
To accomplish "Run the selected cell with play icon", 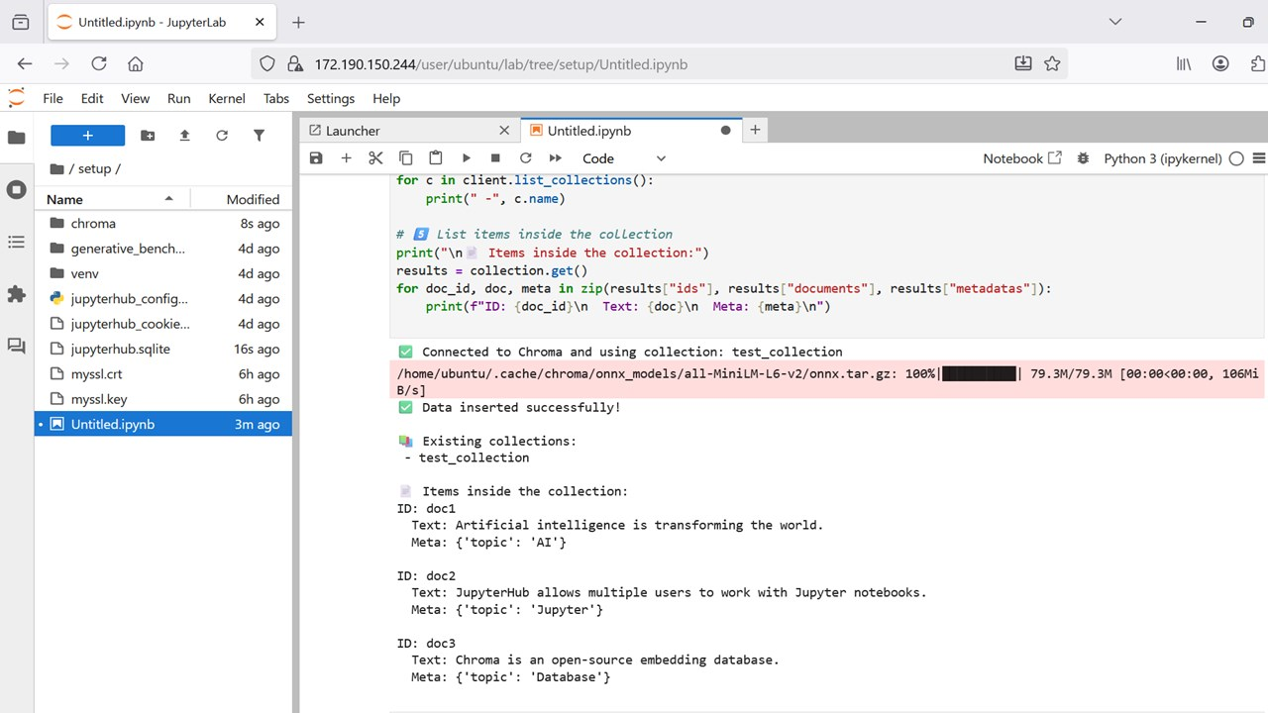I will tap(466, 158).
